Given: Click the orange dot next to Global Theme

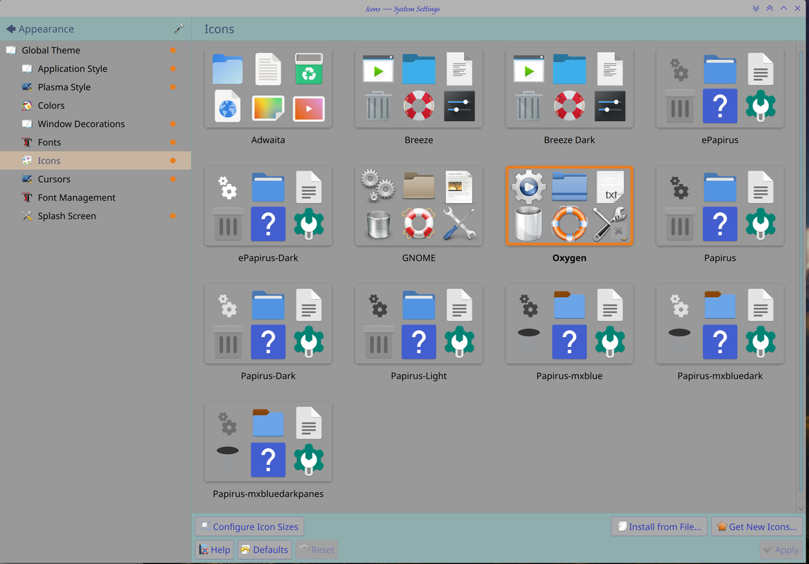Looking at the screenshot, I should click(x=173, y=50).
